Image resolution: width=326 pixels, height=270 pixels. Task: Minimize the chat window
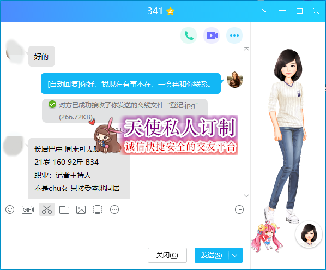282,11
